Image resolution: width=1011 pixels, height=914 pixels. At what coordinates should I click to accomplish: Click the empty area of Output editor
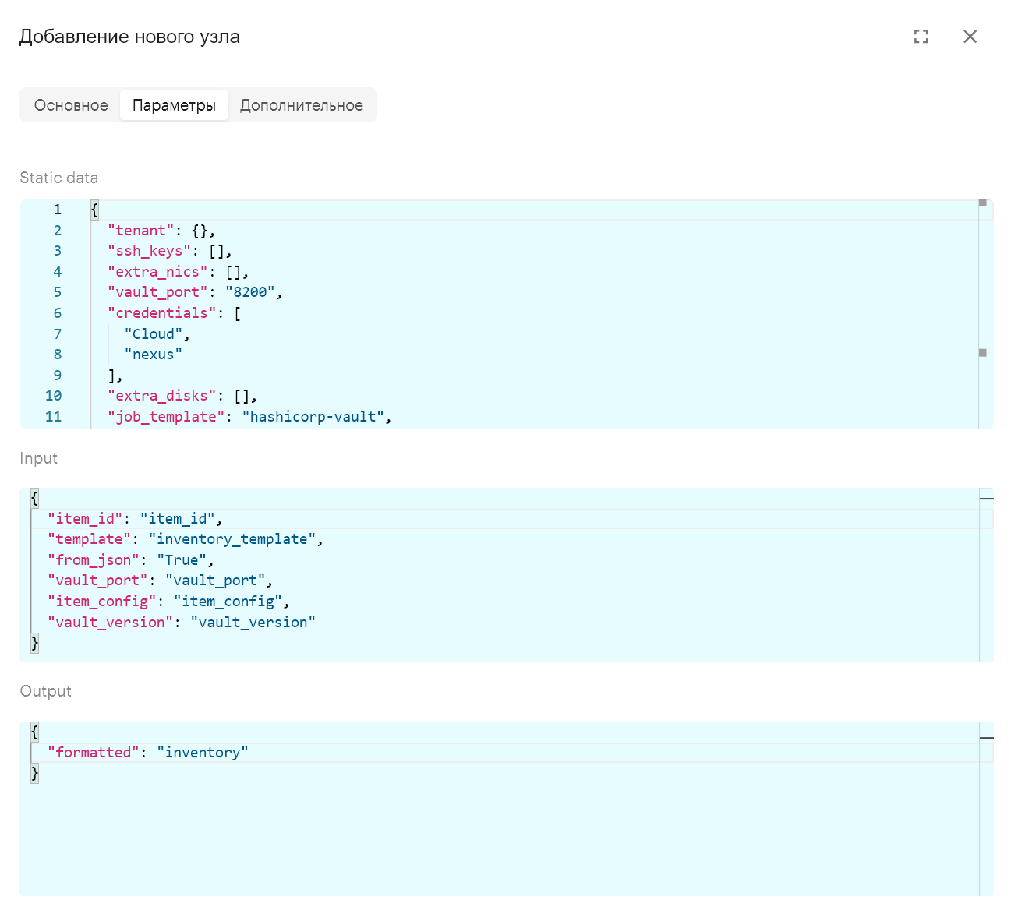499,840
